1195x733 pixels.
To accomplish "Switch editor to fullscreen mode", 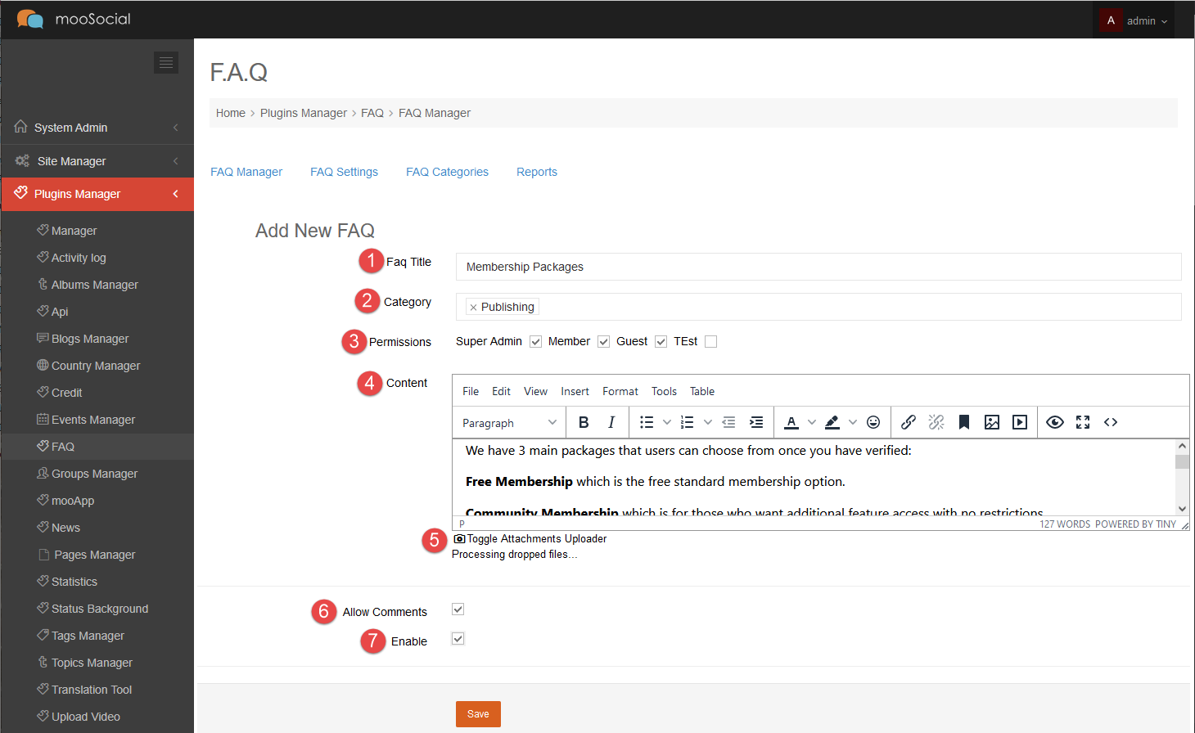I will point(1083,422).
